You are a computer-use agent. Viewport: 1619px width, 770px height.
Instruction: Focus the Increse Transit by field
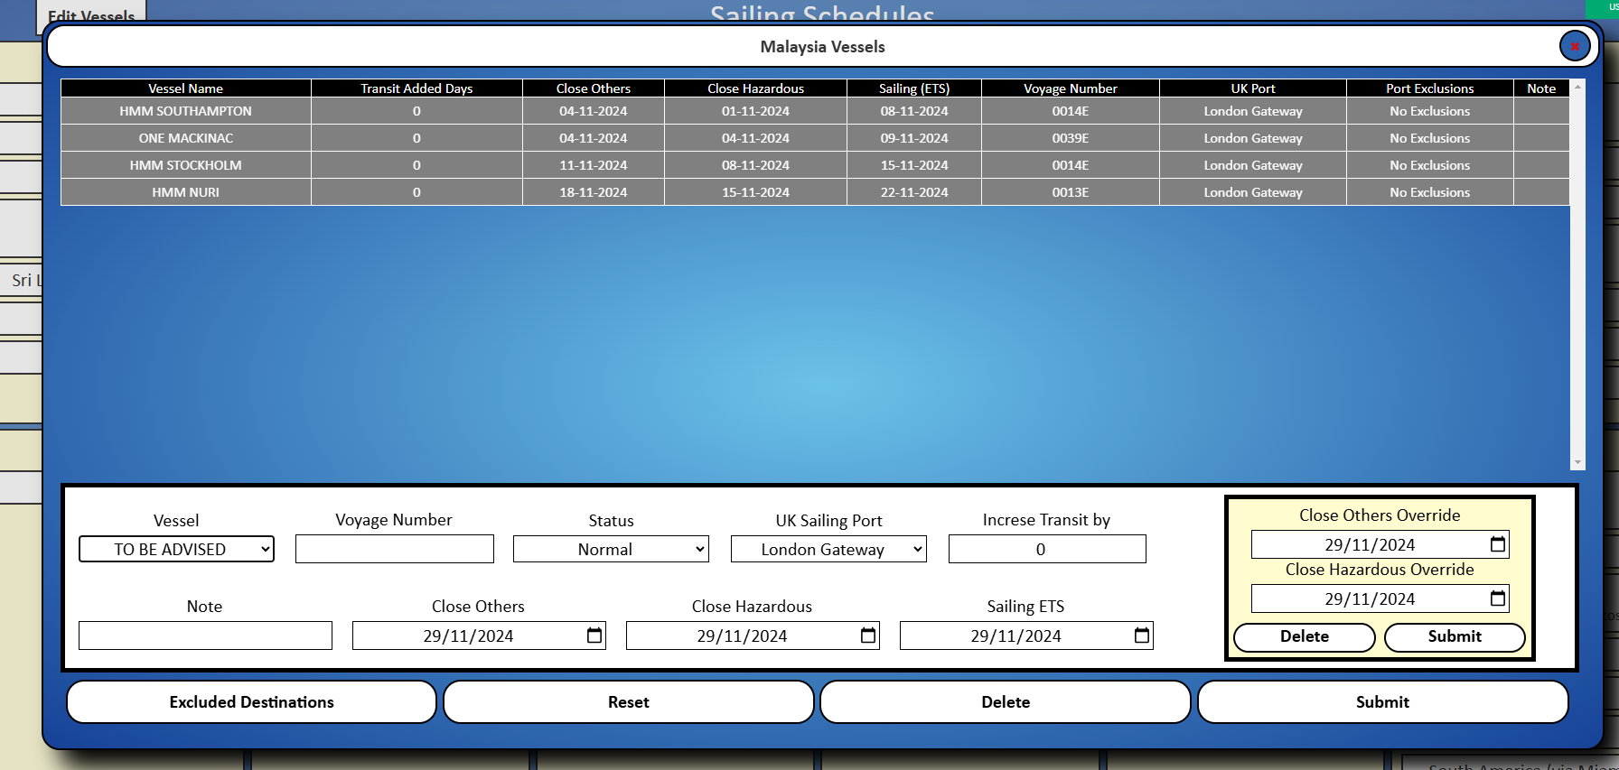click(x=1046, y=549)
